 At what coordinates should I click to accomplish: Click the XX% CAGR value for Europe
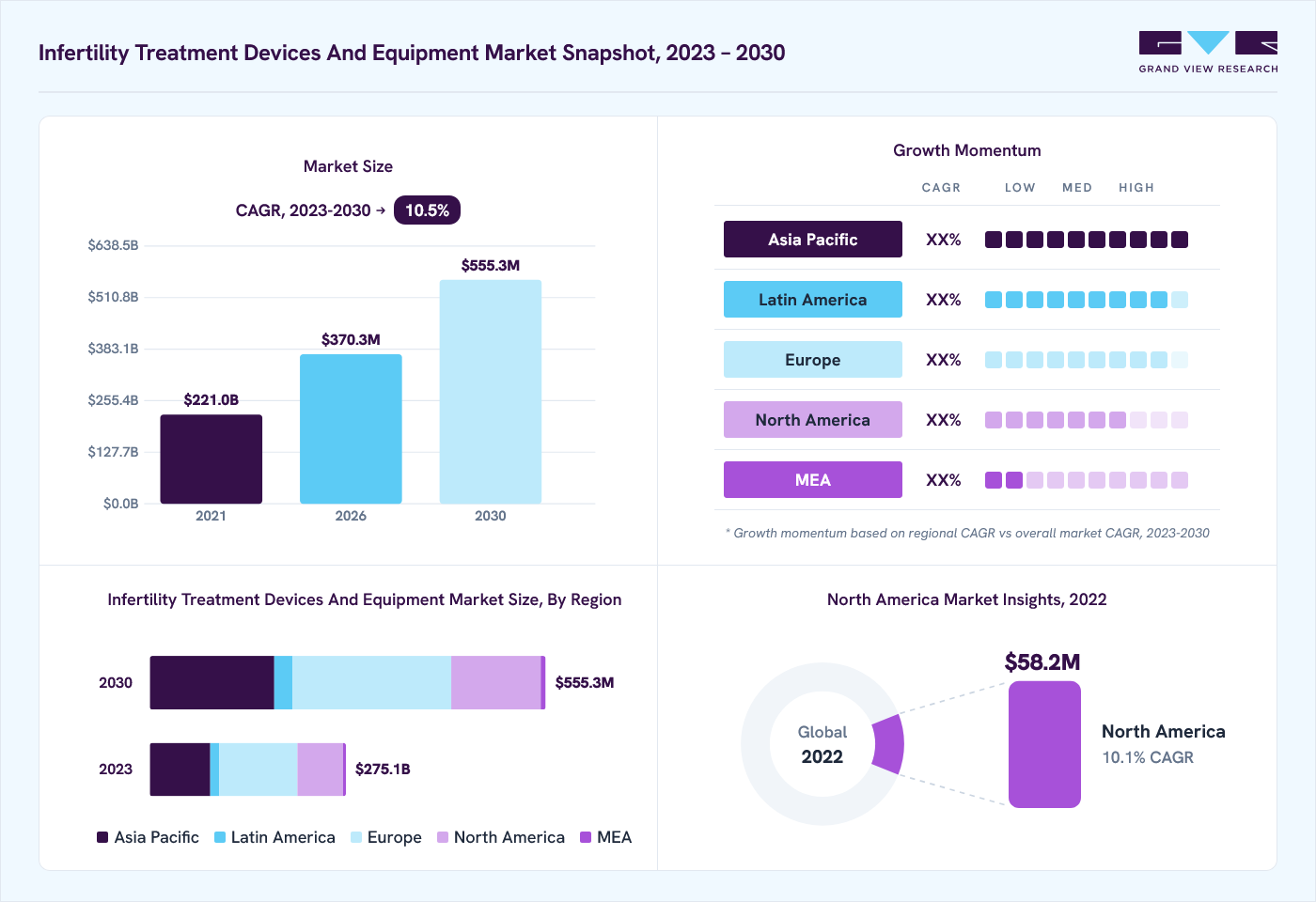click(x=944, y=360)
